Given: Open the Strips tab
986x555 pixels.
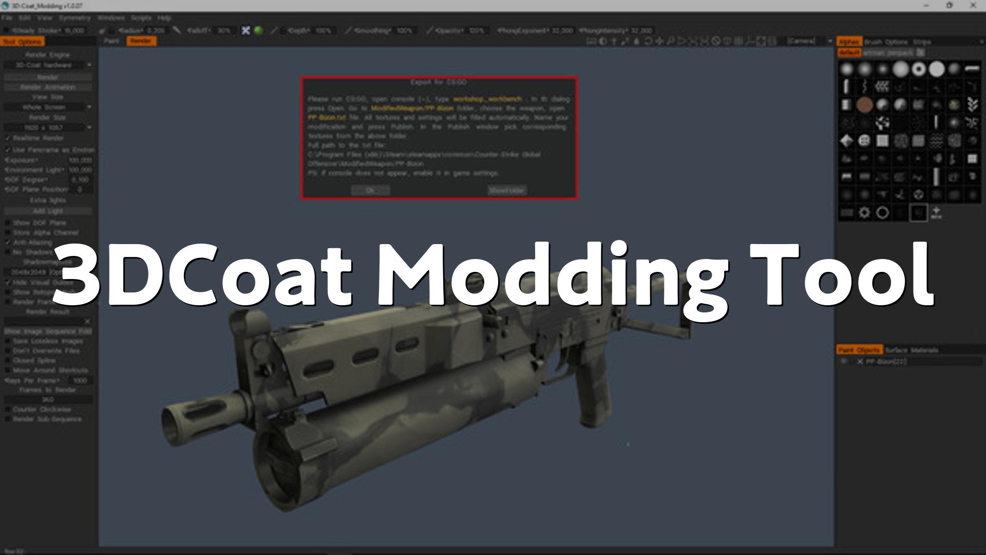Looking at the screenshot, I should tap(922, 42).
